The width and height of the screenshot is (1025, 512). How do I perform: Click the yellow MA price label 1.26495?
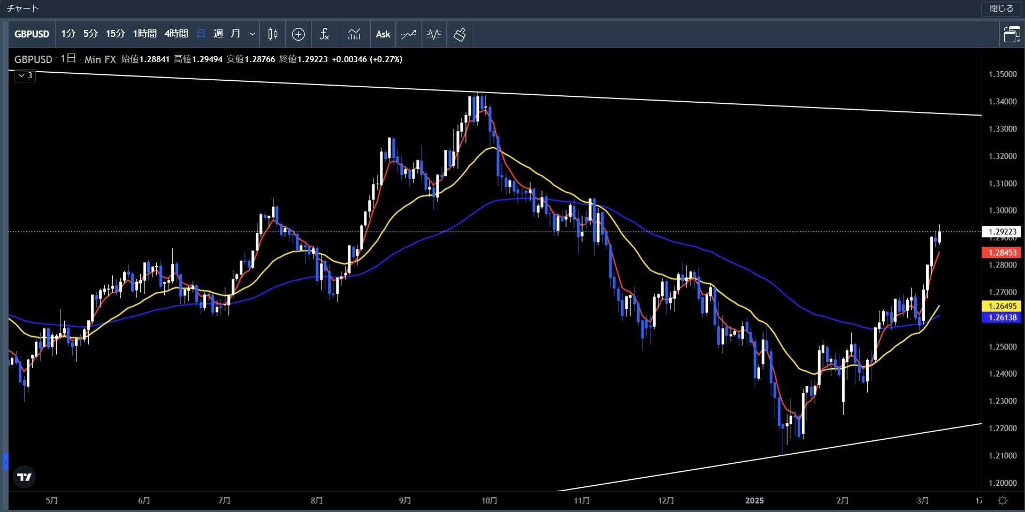pos(1002,306)
